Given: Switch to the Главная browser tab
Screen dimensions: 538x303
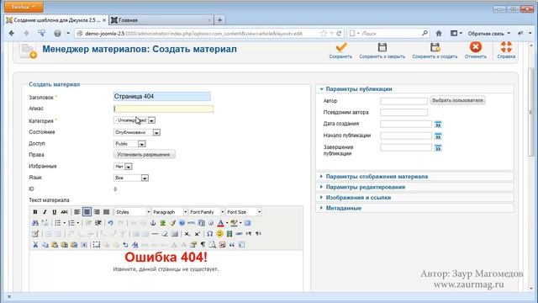Looking at the screenshot, I should coord(161,20).
